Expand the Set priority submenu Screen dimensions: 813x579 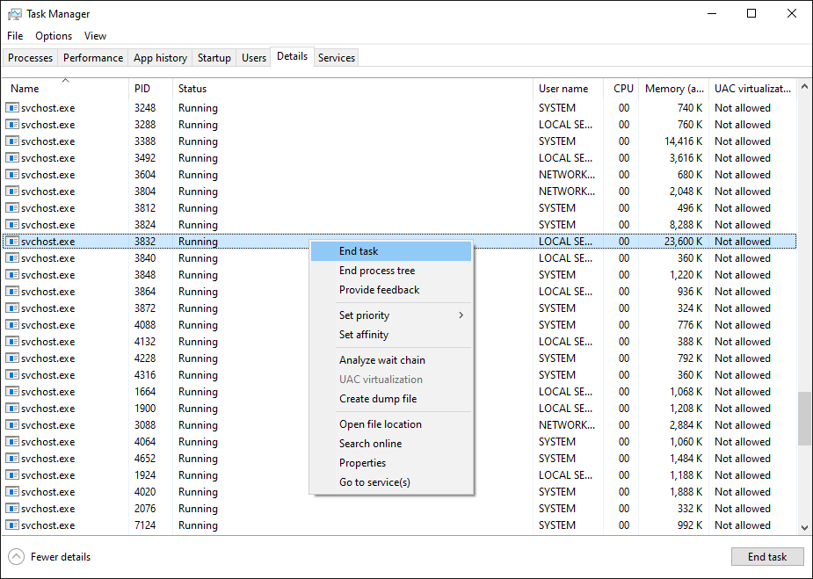click(x=391, y=315)
